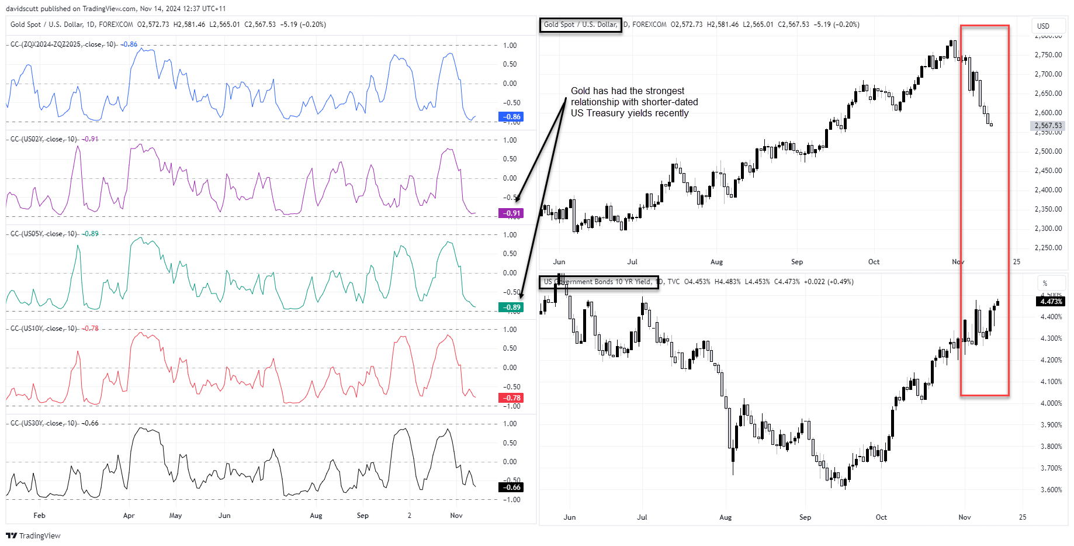Click the Sep label on yield chart axis
Image resolution: width=1074 pixels, height=546 pixels.
tap(805, 517)
